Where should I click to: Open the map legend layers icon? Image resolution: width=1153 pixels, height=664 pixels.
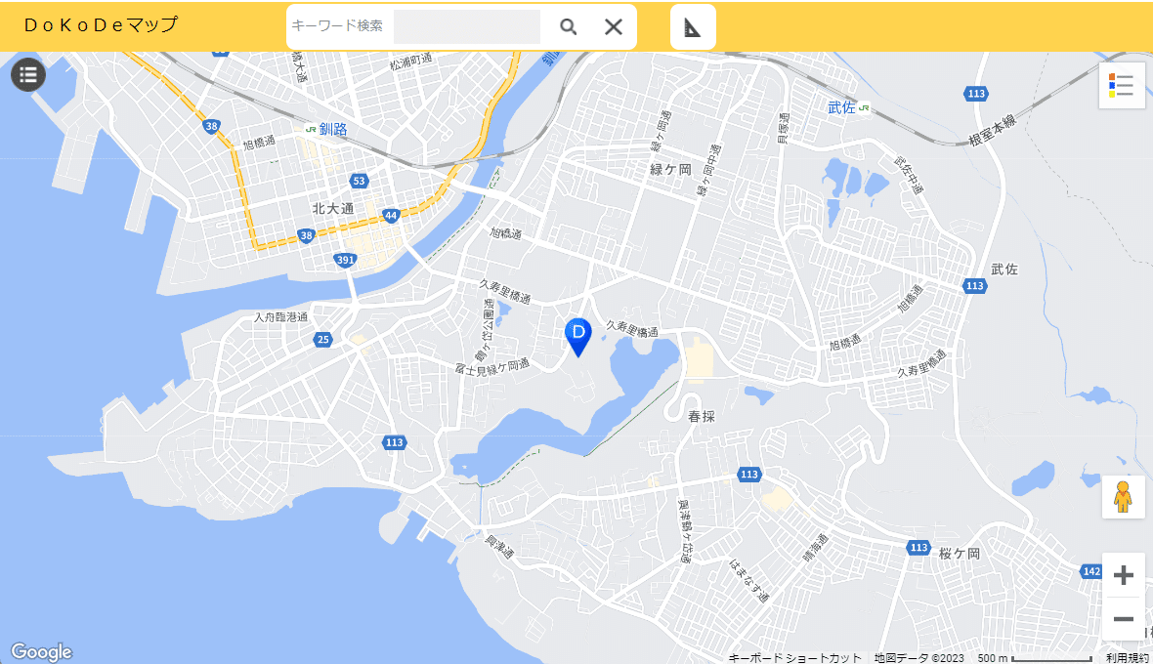point(1122,85)
